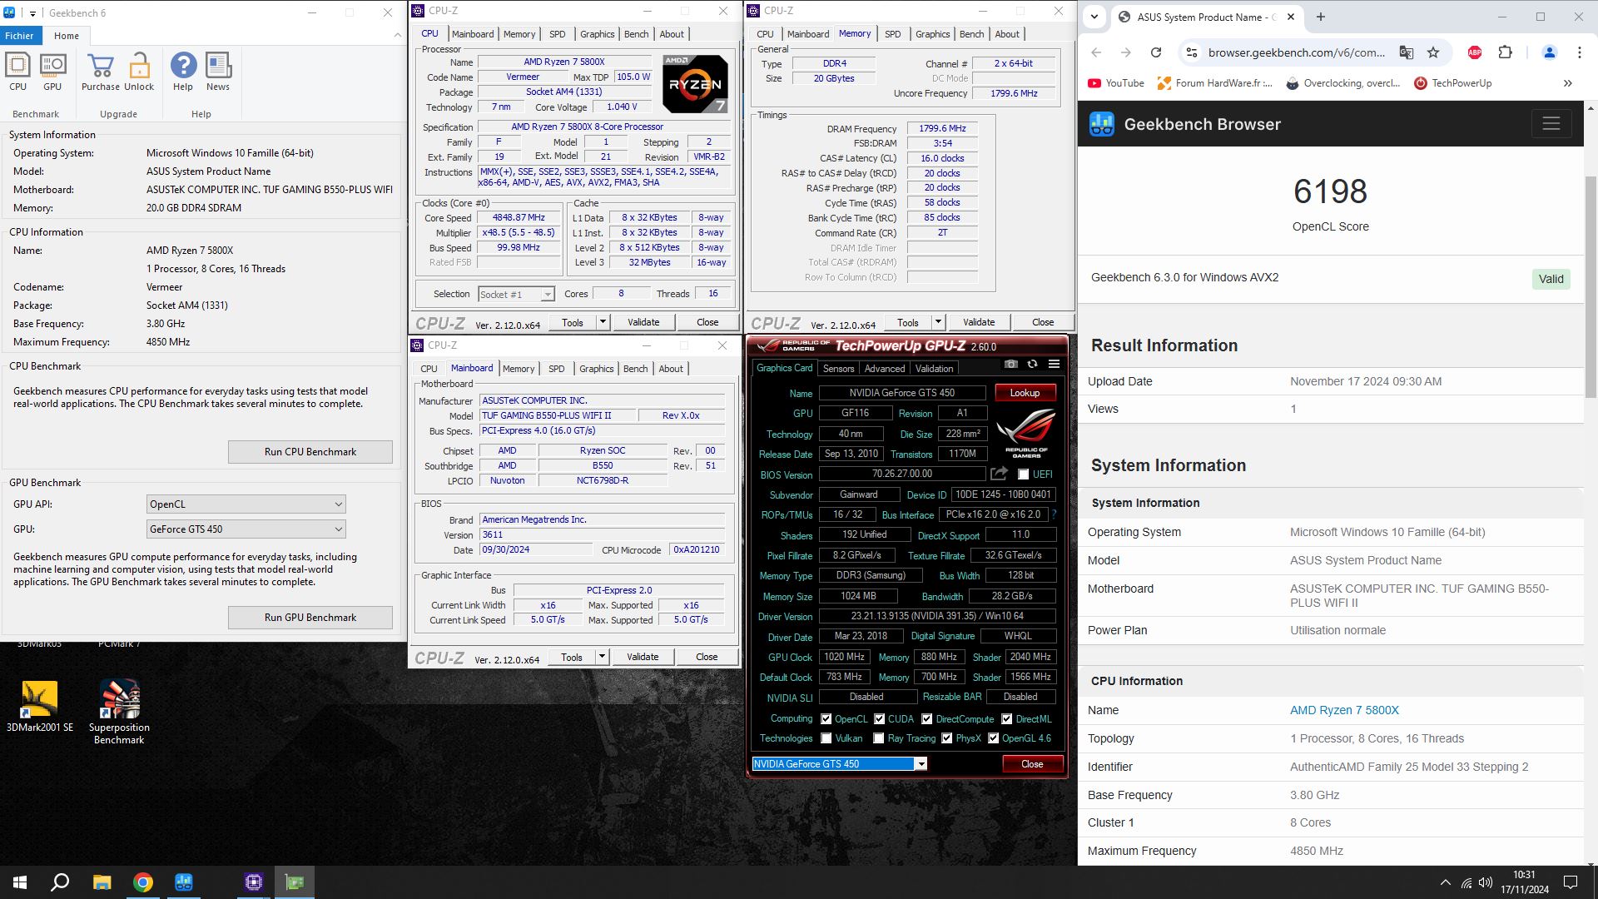Open the GPU selector dropdown in GPU-Z
The height and width of the screenshot is (899, 1598).
tap(839, 764)
